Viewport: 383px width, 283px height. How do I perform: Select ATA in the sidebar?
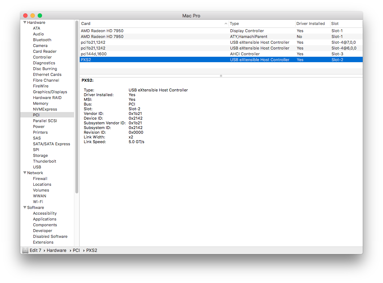[x=37, y=28]
